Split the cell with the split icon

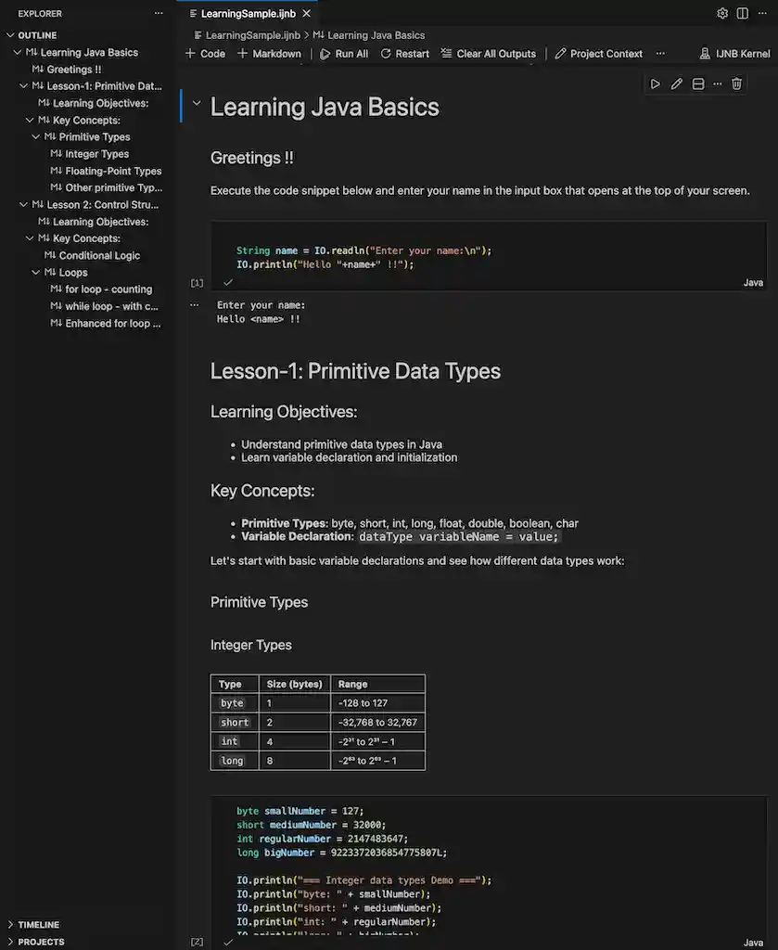[697, 83]
